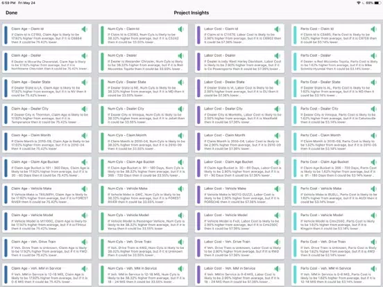This screenshot has height=287, width=383.
Task: Play audio for Labor Cost - Vehicle Make card
Action: click(278, 189)
